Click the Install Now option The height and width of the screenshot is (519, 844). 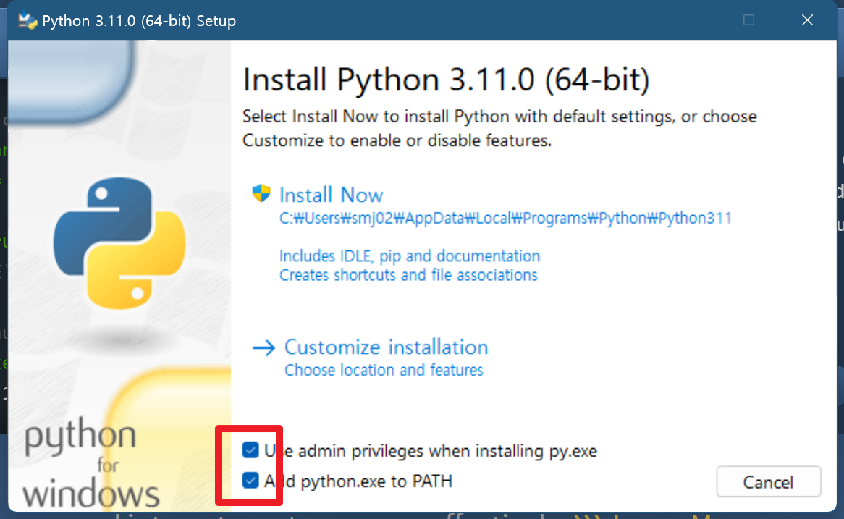click(x=331, y=195)
